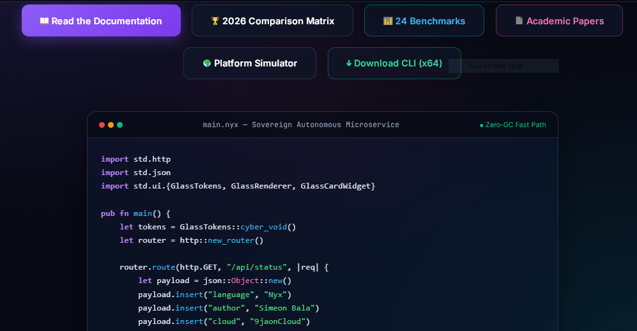Click the globe icon beside Platform Simulator
The width and height of the screenshot is (637, 331).
point(207,63)
